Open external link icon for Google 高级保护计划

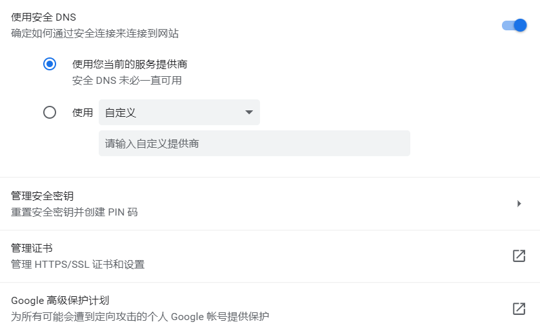(519, 308)
